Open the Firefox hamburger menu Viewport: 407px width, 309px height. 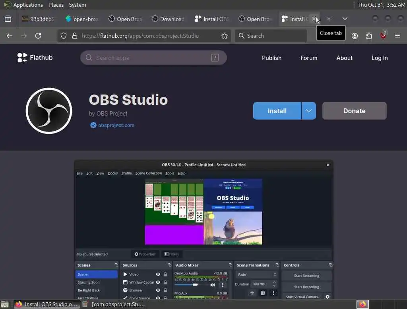[397, 36]
